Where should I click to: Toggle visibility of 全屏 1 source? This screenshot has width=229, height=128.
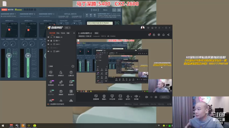tap(48, 51)
